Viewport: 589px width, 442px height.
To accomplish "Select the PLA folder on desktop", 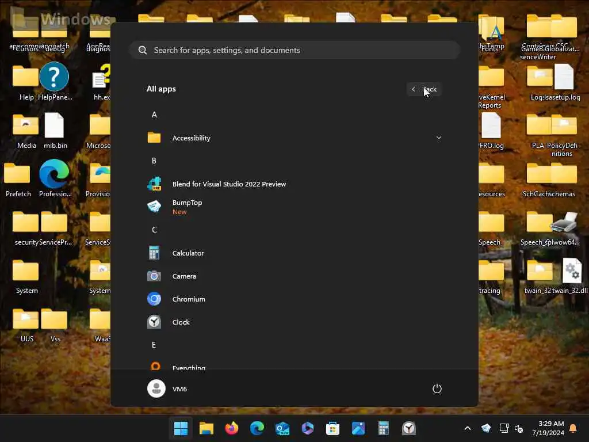I will pyautogui.click(x=538, y=131).
